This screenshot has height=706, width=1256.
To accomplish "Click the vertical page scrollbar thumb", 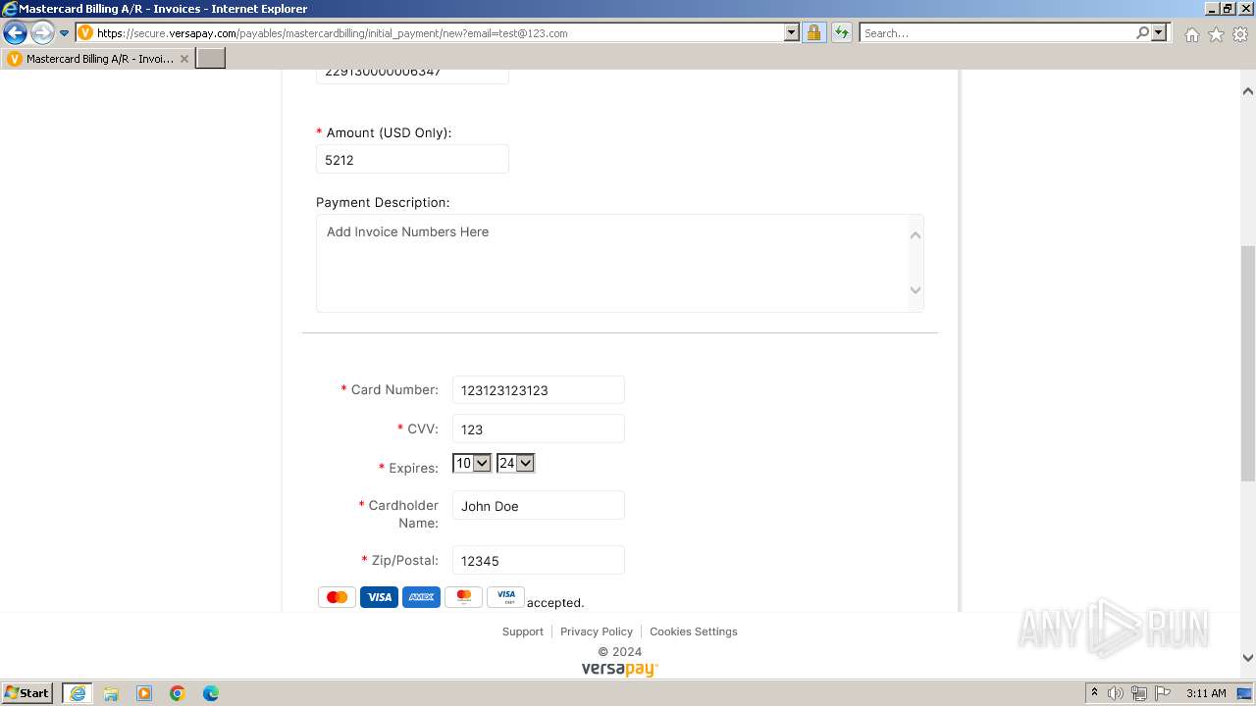I will [x=1247, y=363].
